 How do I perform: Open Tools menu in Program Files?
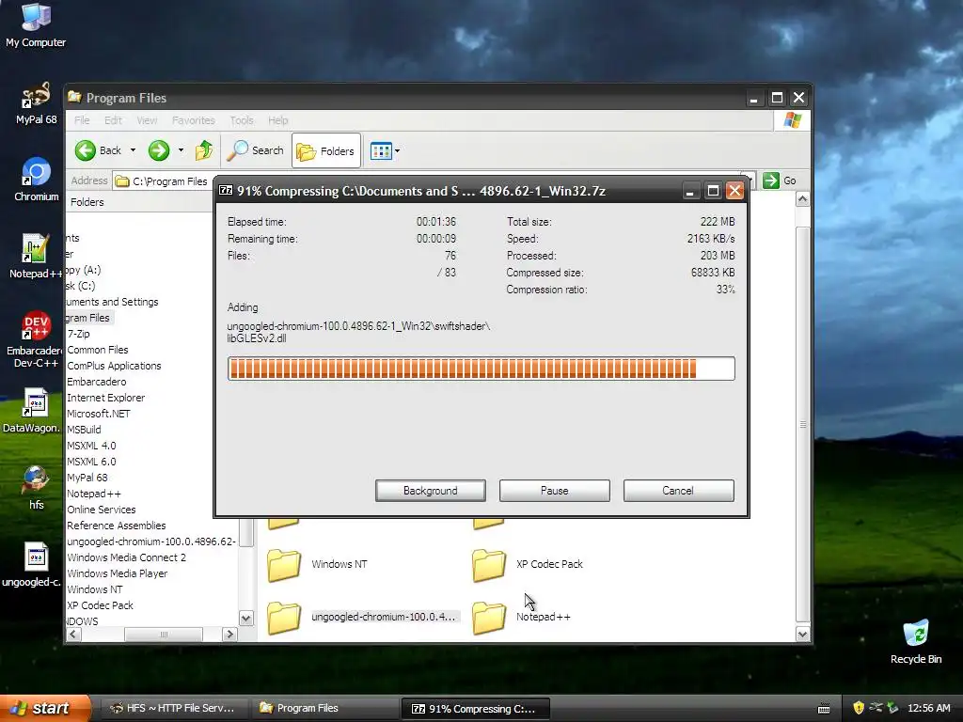click(242, 120)
